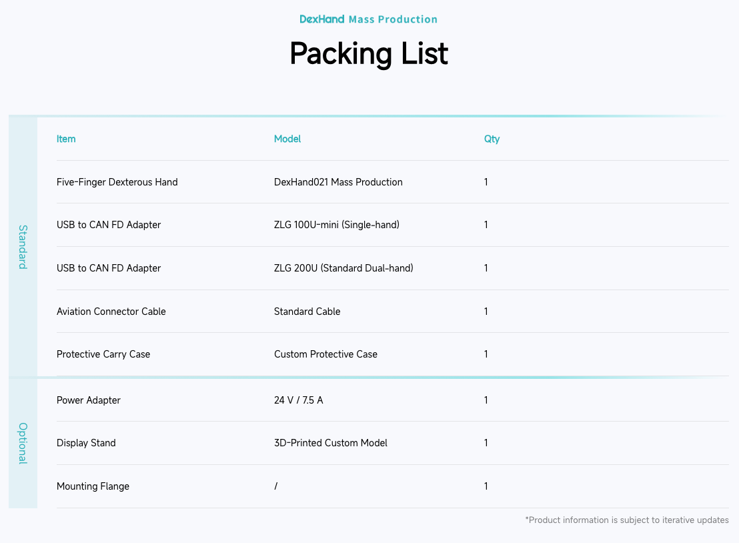Image resolution: width=739 pixels, height=543 pixels.
Task: Click the Five-Finger Dexterous Hand item
Action: click(x=117, y=182)
